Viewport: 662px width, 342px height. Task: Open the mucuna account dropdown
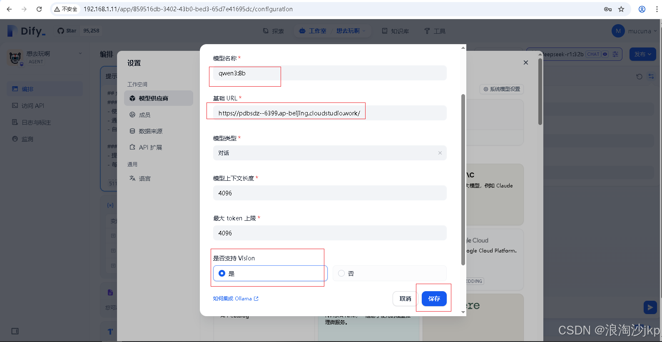click(635, 31)
